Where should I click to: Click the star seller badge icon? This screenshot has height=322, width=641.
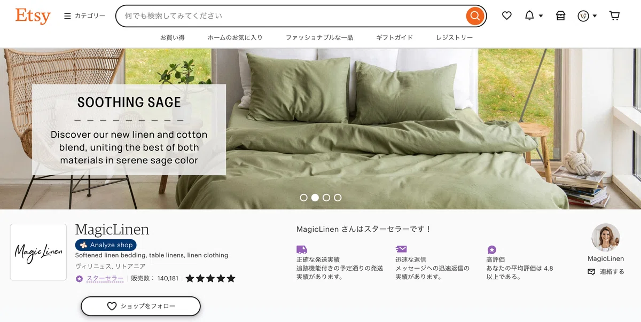79,279
